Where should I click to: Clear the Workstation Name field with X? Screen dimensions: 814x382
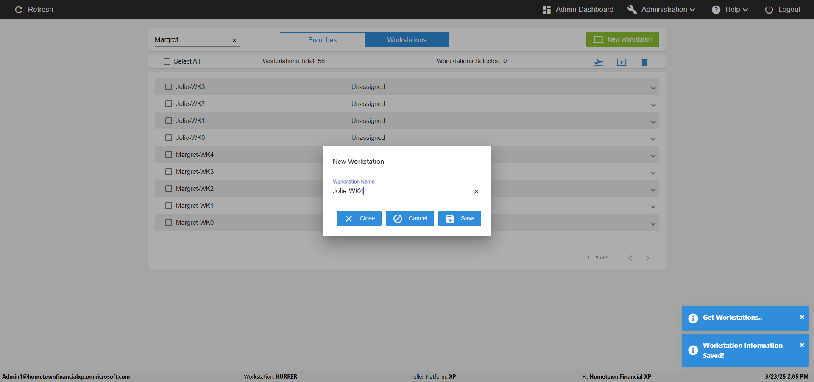tap(476, 192)
